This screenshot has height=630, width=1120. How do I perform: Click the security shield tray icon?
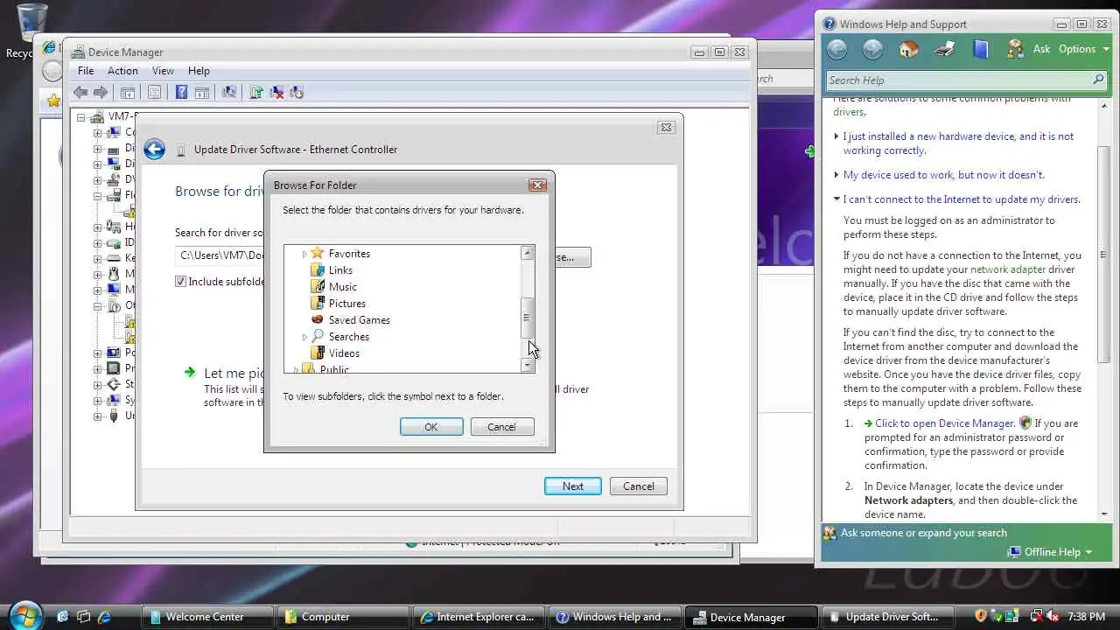(x=980, y=616)
